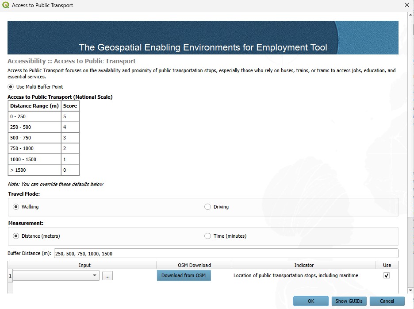
Task: Click the '> 1500' distance cell
Action: tap(34, 170)
